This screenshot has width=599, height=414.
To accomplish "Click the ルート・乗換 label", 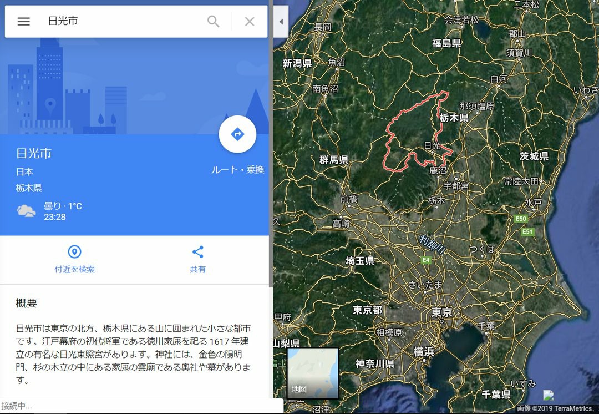I will (x=237, y=170).
